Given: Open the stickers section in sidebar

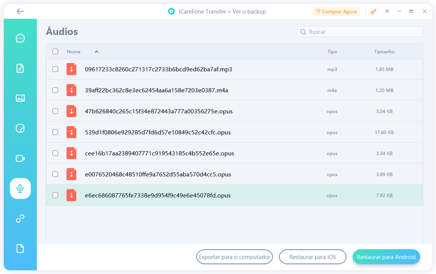Looking at the screenshot, I should pos(20,128).
